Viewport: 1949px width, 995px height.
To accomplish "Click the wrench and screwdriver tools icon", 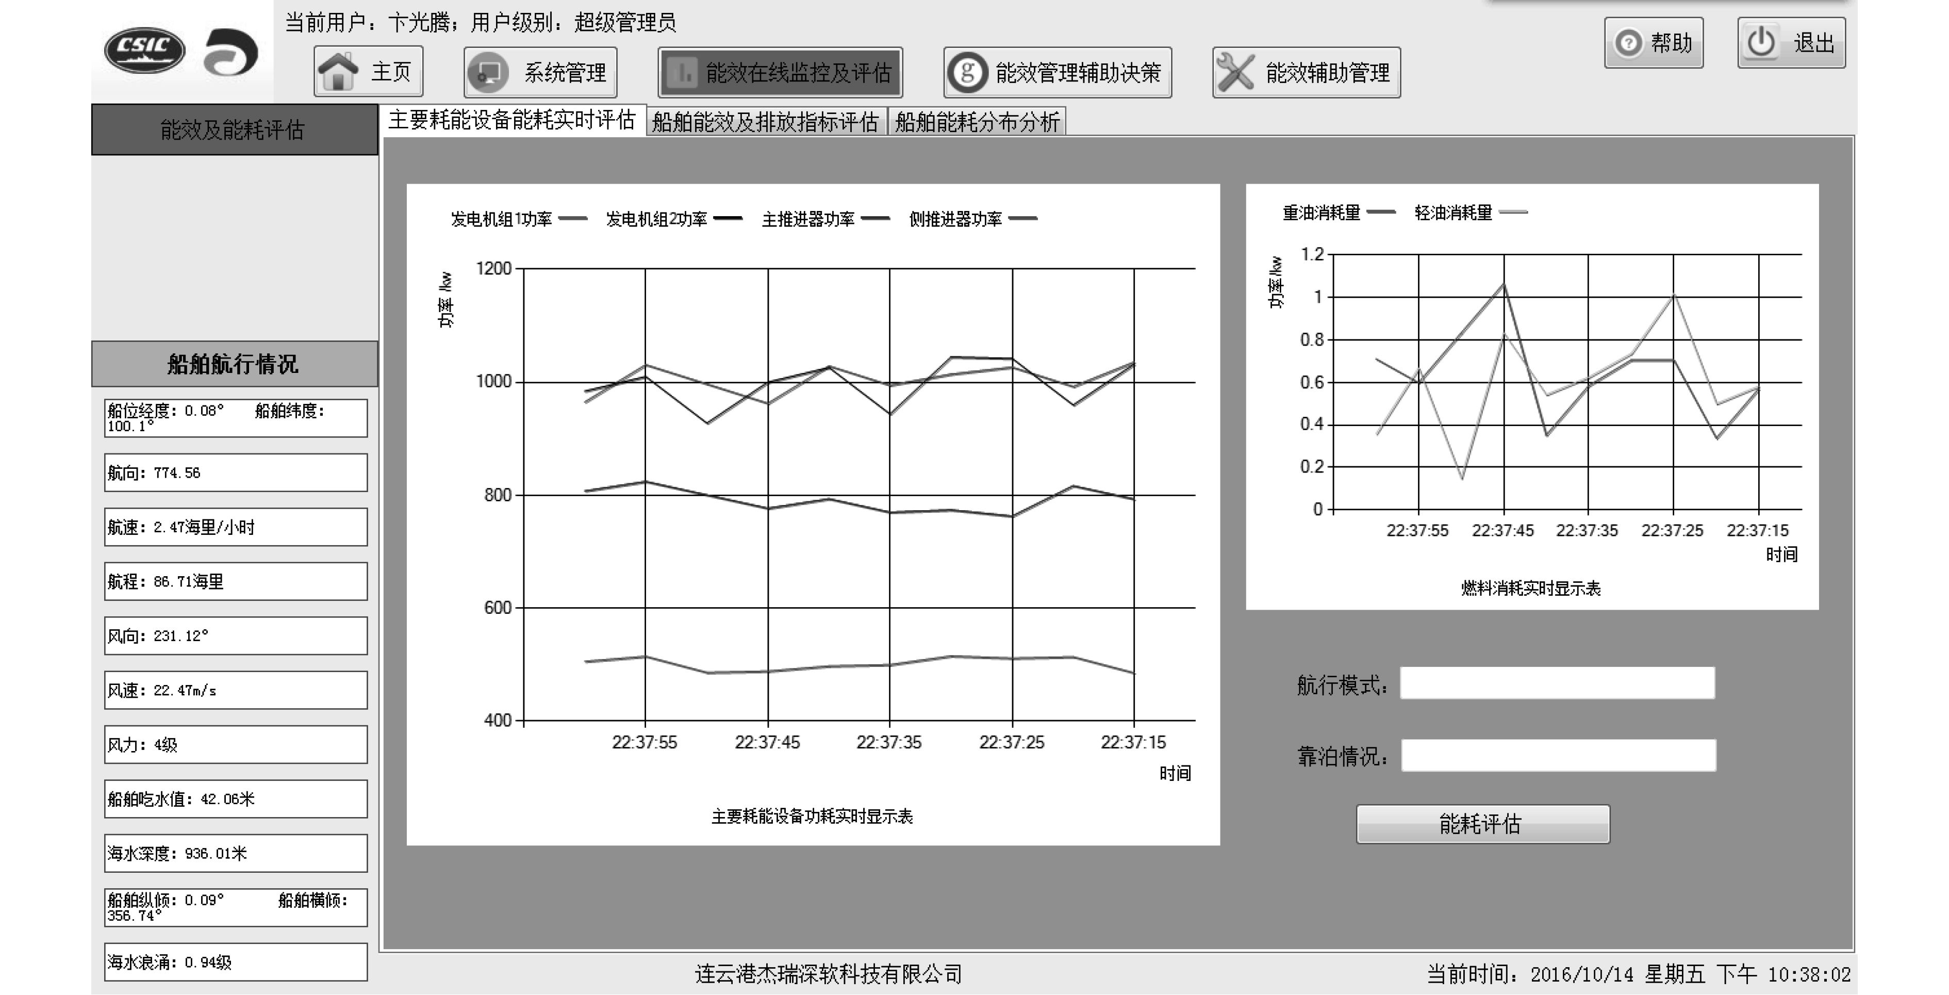I will (x=1236, y=73).
